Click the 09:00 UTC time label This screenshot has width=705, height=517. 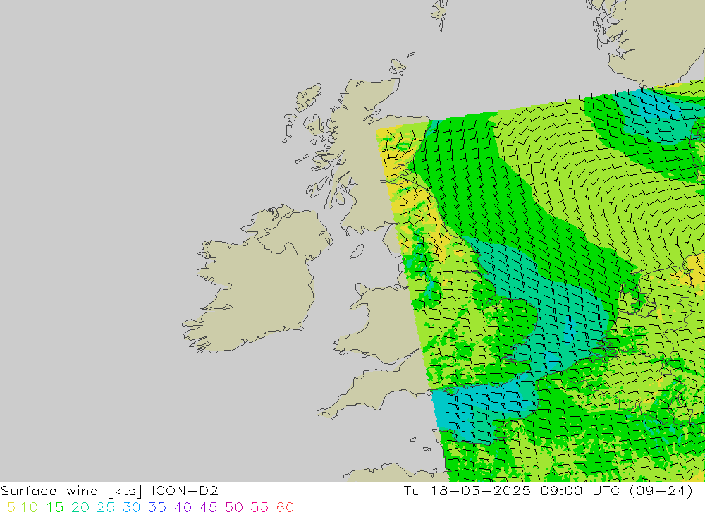(x=582, y=491)
